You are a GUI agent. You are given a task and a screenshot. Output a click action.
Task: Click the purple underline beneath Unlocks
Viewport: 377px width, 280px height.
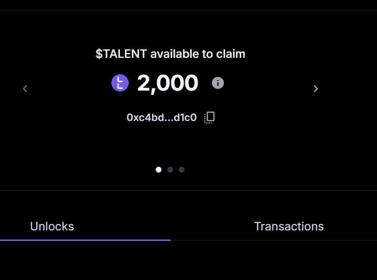[85, 240]
